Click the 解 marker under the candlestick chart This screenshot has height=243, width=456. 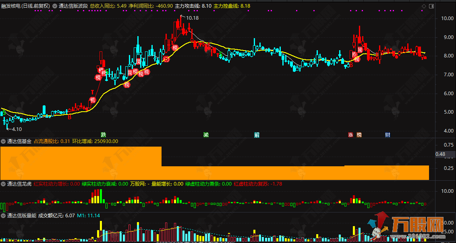(x=257, y=135)
